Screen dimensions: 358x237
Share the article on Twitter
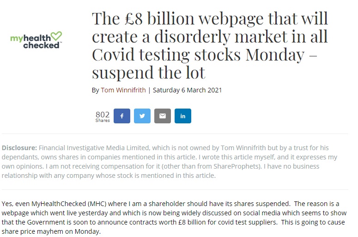pos(142,116)
